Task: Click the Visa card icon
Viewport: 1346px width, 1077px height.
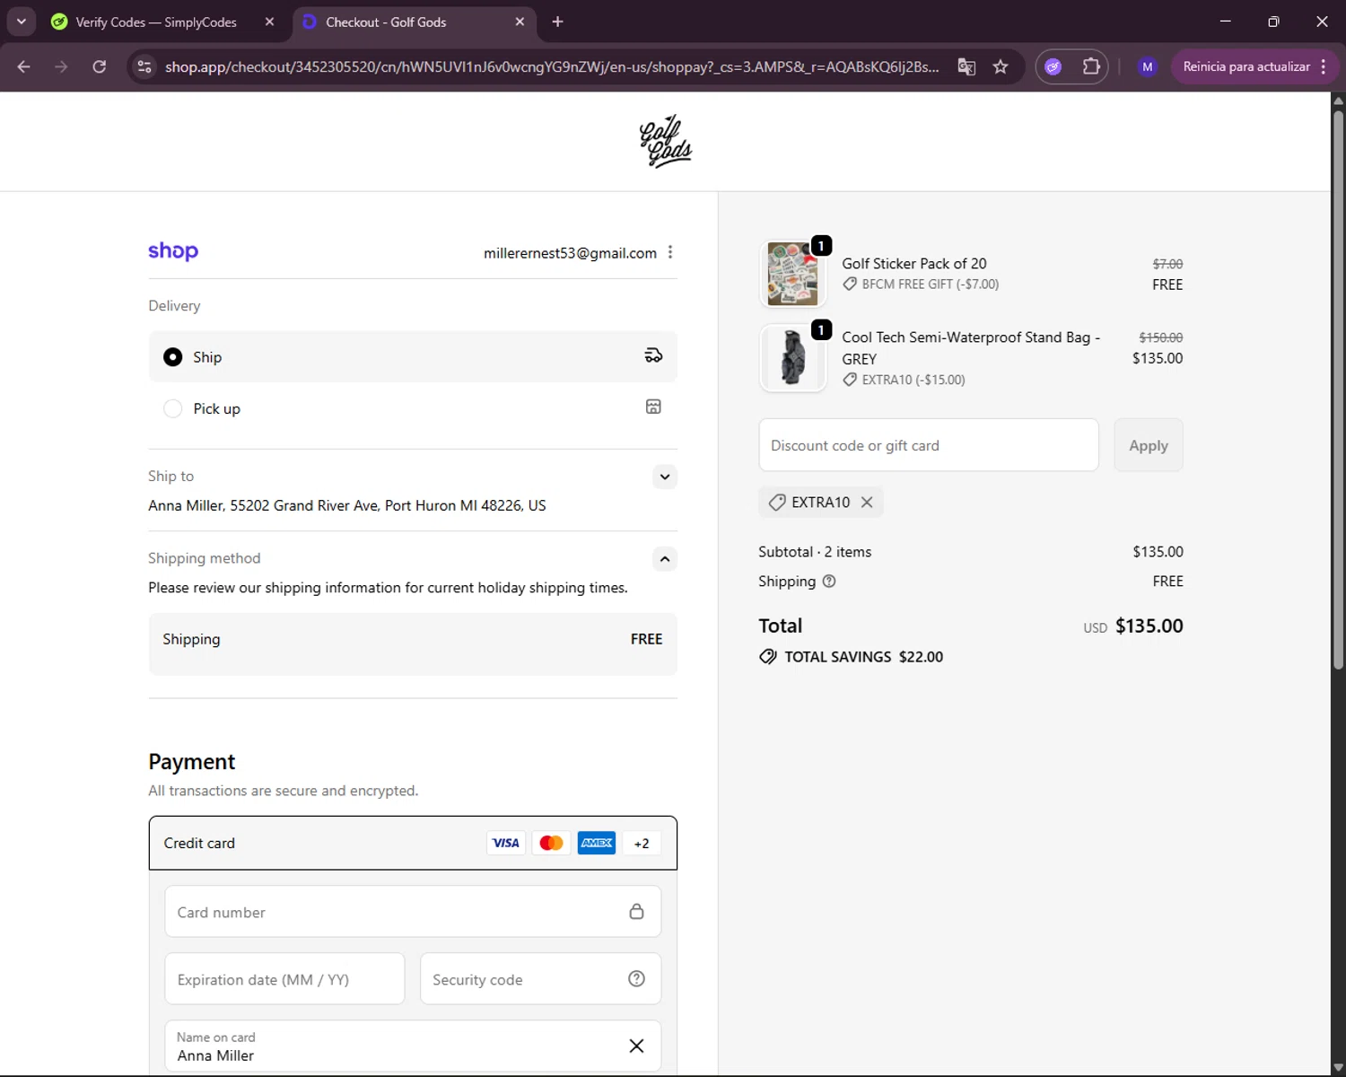Action: [506, 844]
